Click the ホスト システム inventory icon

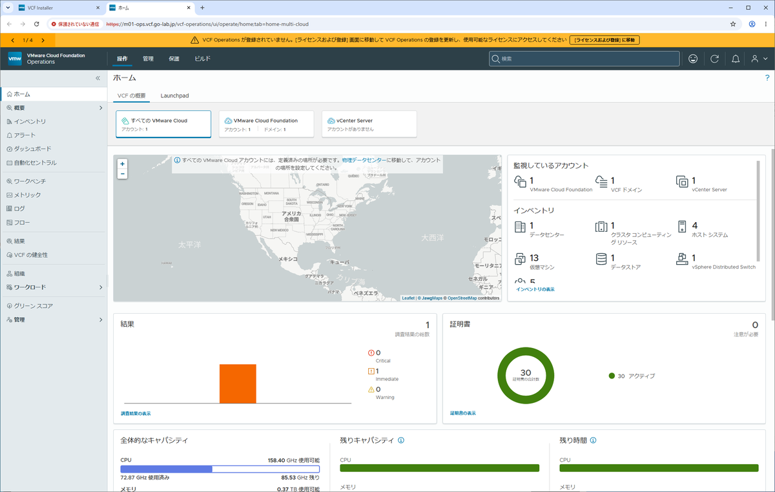click(x=681, y=227)
